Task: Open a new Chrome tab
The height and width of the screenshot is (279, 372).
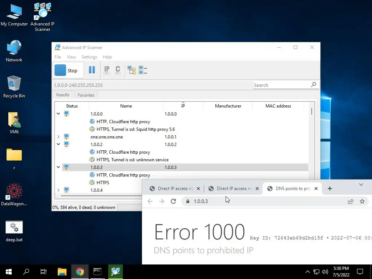Action: click(x=330, y=189)
